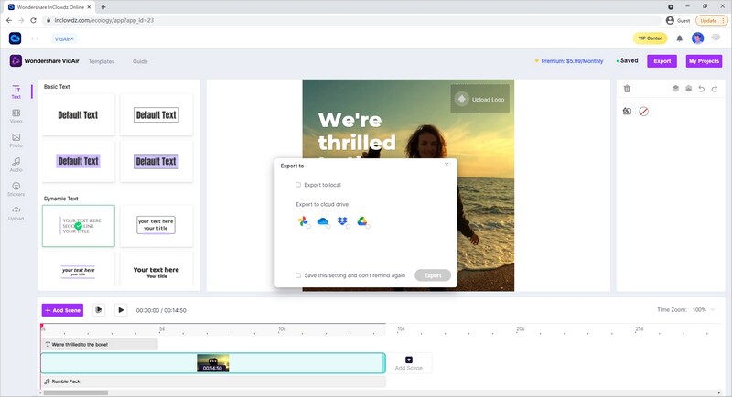Click the Guest profile button in browser

coord(678,20)
